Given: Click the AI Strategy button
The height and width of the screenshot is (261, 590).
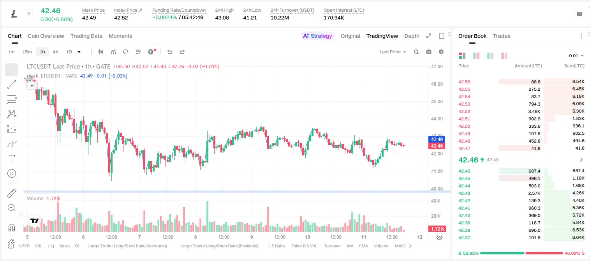Looking at the screenshot, I should point(317,36).
